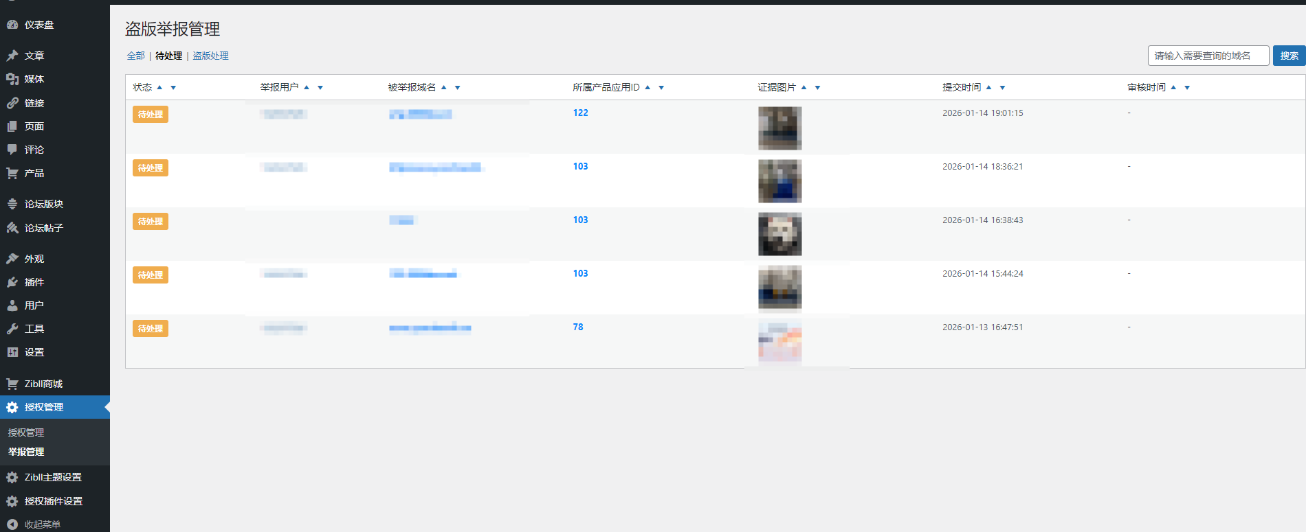This screenshot has height=532, width=1306.
Task: Open the 媒体 media library icon
Action: pos(12,79)
